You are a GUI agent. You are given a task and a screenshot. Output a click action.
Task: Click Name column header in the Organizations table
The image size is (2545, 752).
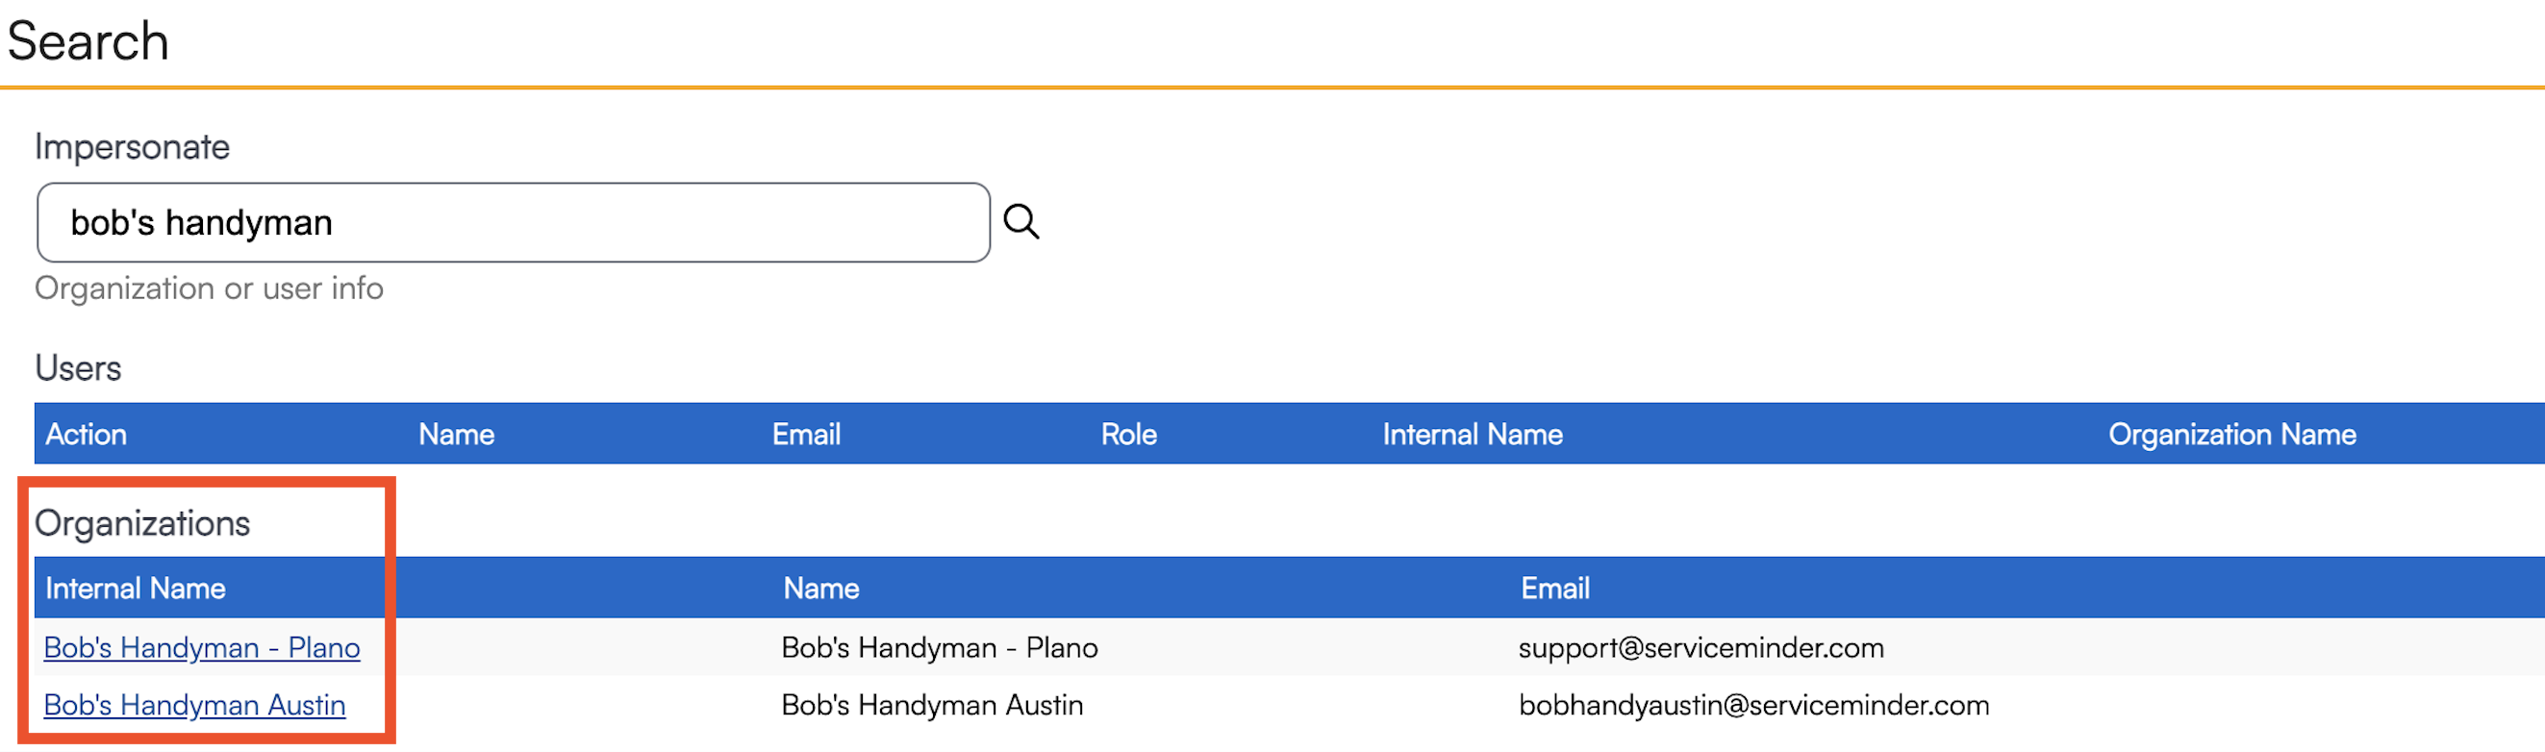[821, 588]
